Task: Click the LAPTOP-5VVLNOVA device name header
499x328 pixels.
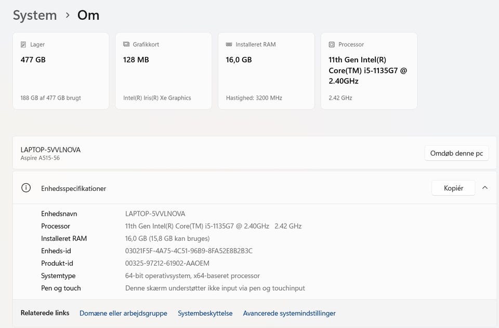Action: pos(50,149)
